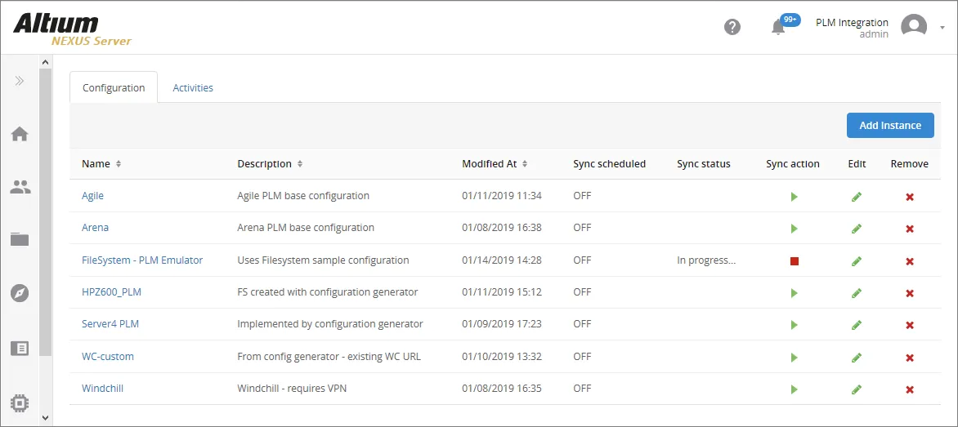Open the Explorer compass icon in sidebar
The width and height of the screenshot is (958, 427).
pyautogui.click(x=20, y=293)
